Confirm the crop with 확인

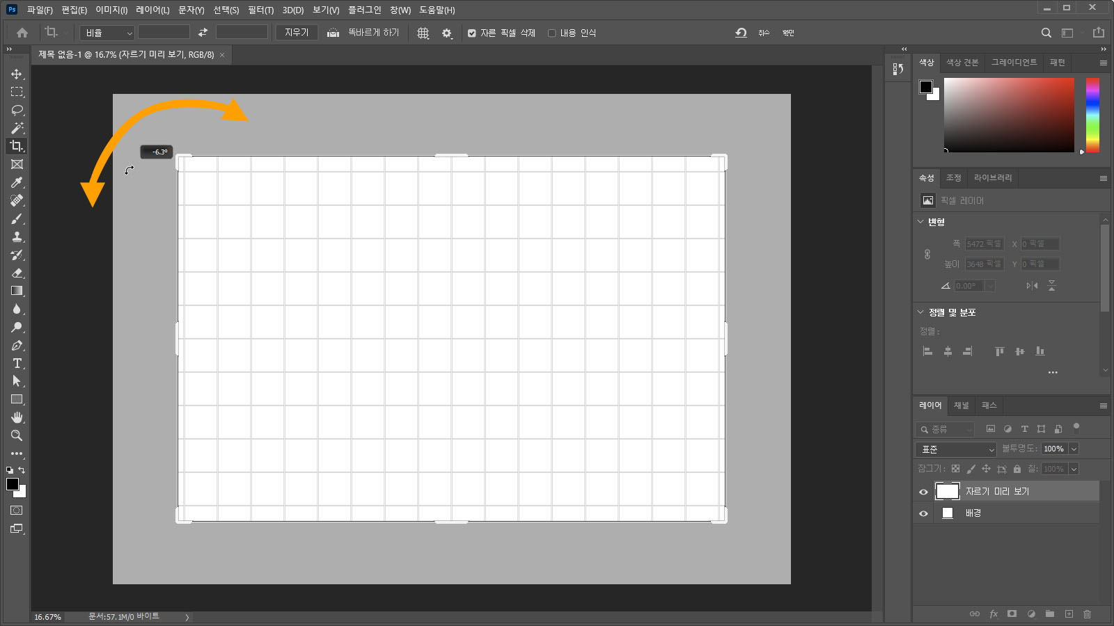pos(788,33)
